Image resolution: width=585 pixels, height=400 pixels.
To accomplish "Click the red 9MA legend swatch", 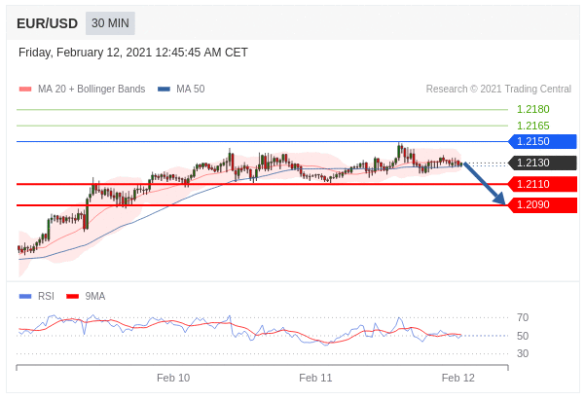I will pyautogui.click(x=72, y=296).
